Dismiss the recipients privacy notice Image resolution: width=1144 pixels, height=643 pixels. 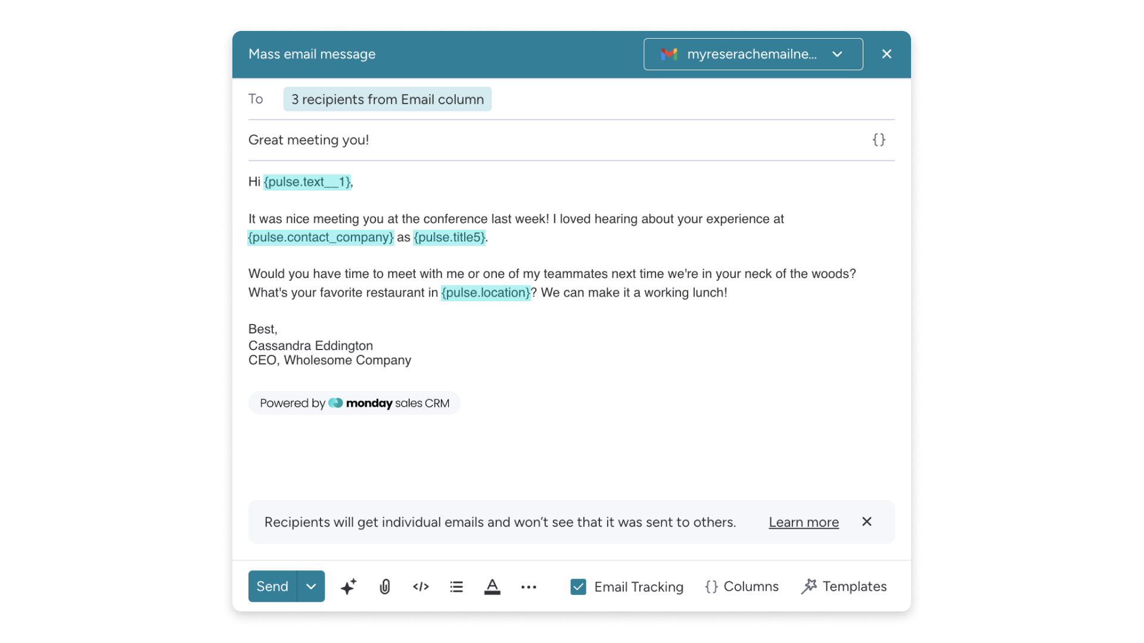click(866, 522)
